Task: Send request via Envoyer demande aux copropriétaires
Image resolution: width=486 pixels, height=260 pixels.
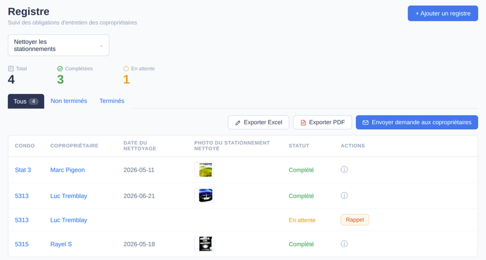Action: tap(417, 122)
